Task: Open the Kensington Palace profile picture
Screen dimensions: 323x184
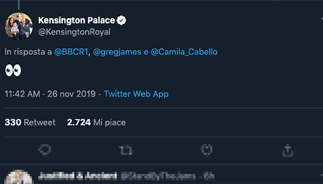Action: pos(19,26)
